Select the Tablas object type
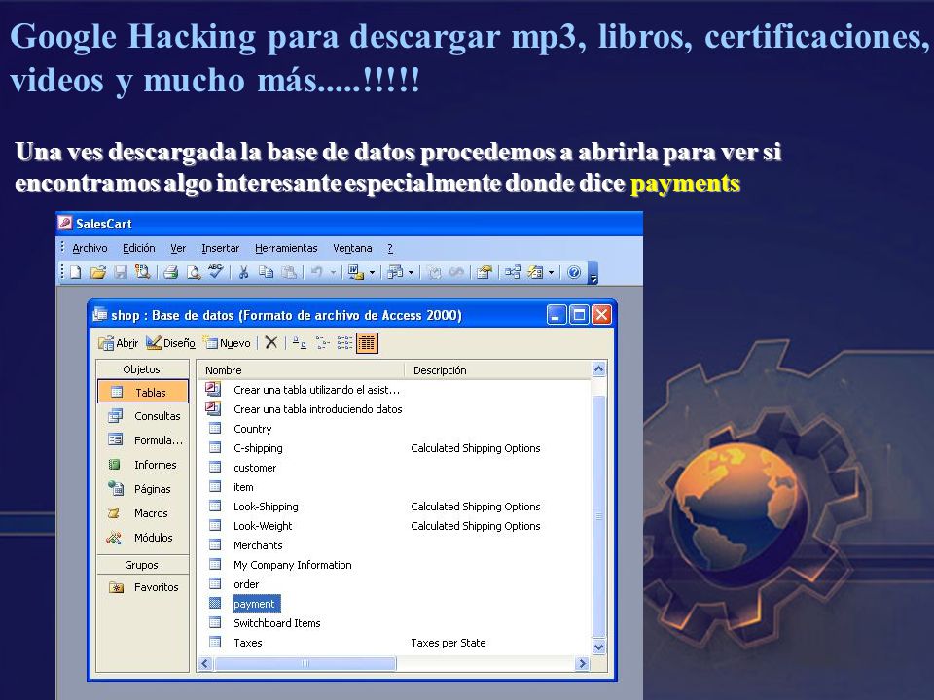 143,392
